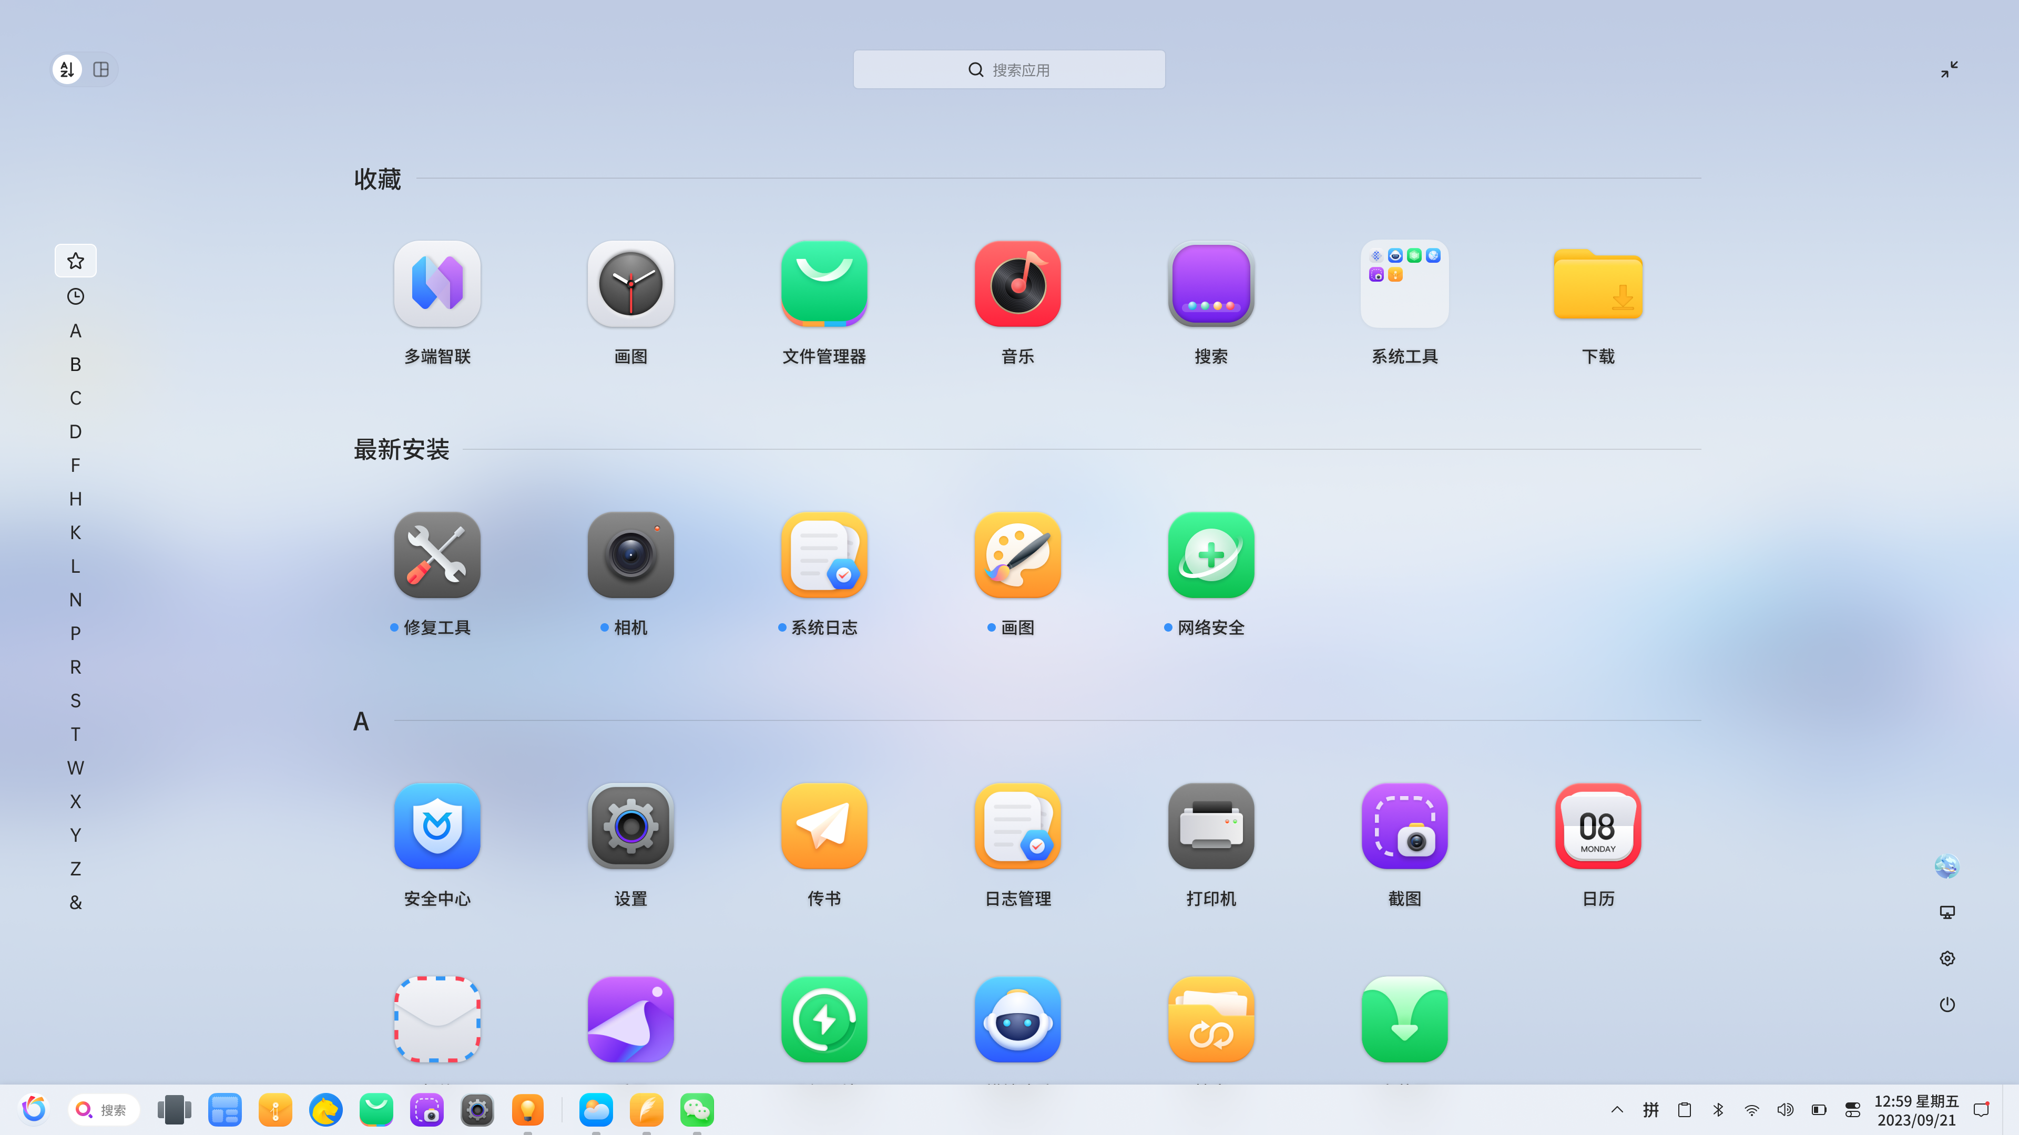Click the launcher icon in taskbar
Viewport: 2019px width, 1135px height.
pyautogui.click(x=34, y=1109)
